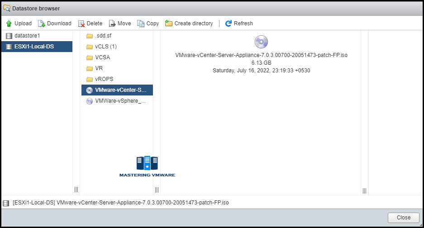Click the large disc icon in details pane

261,42
